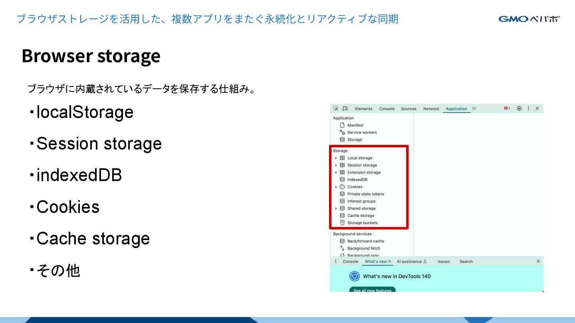The image size is (575, 323).
Task: Click the database icon beside Storage under Application
Action: [x=342, y=140]
